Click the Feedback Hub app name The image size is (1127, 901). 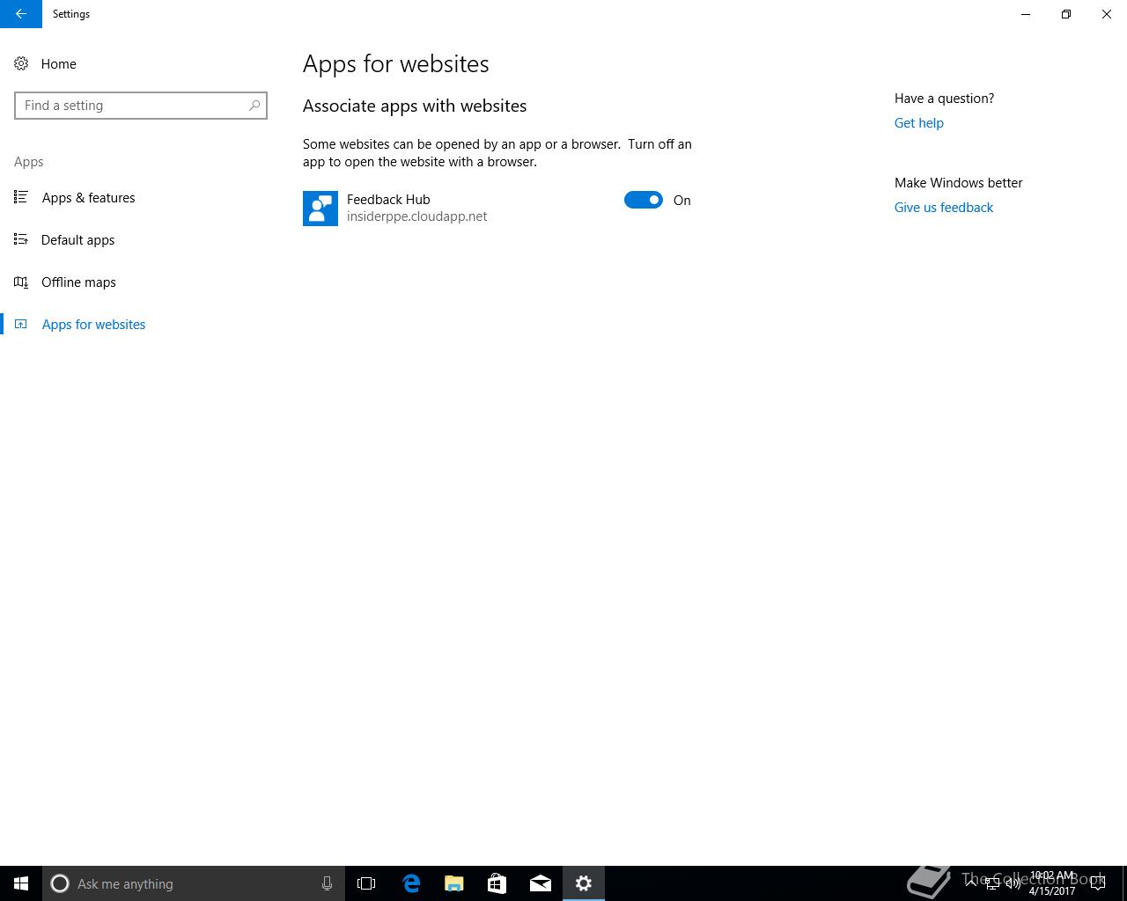click(388, 200)
